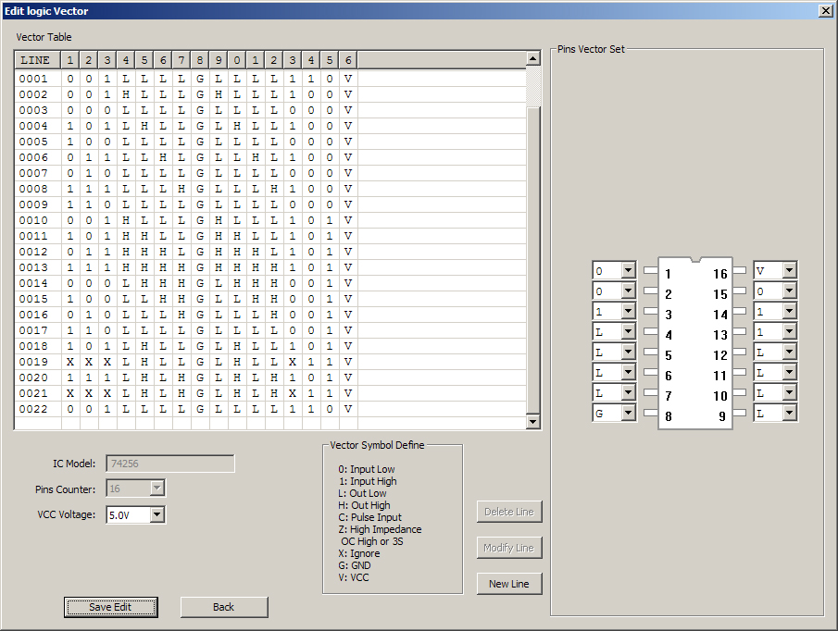Open the VCC Voltage dropdown
Screen dimensions: 838x631
(x=156, y=516)
